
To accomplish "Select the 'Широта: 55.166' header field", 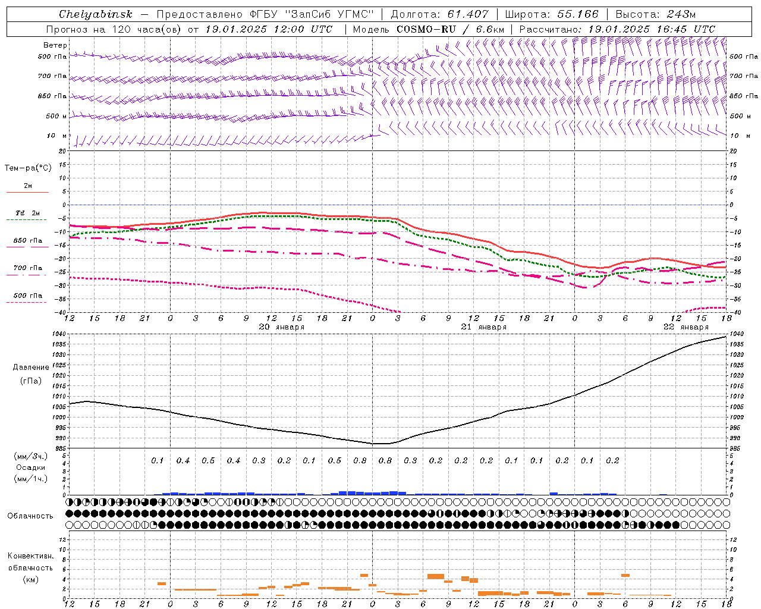I will 552,14.
